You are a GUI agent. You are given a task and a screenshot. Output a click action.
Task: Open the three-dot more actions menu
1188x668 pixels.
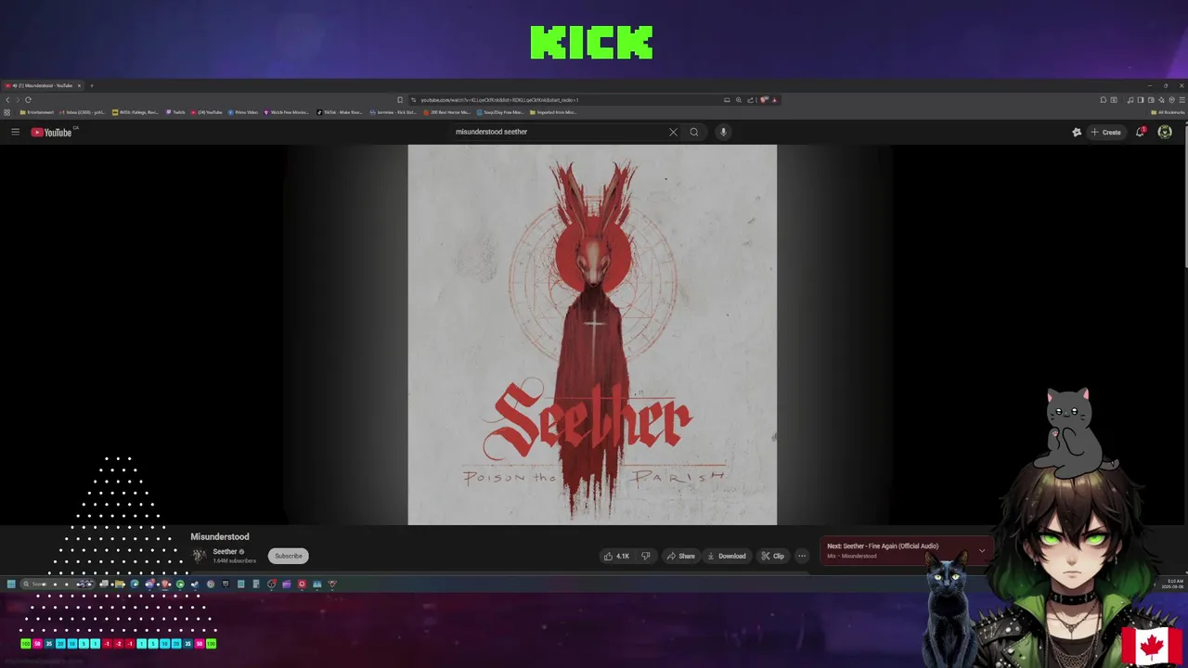tap(802, 556)
